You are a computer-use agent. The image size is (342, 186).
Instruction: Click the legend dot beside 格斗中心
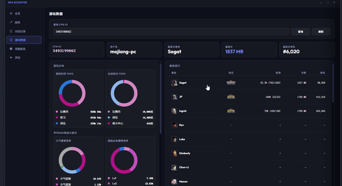tap(109, 124)
